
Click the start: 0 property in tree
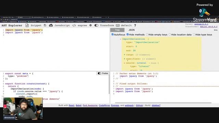click(131, 46)
